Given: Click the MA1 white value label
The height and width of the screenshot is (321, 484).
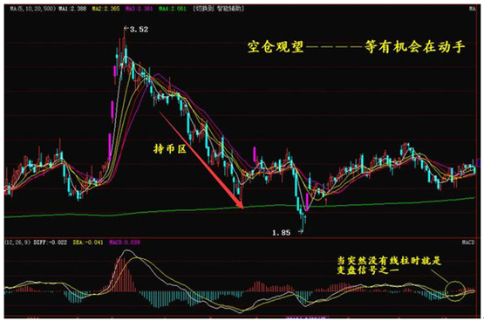Looking at the screenshot, I should tap(72, 9).
